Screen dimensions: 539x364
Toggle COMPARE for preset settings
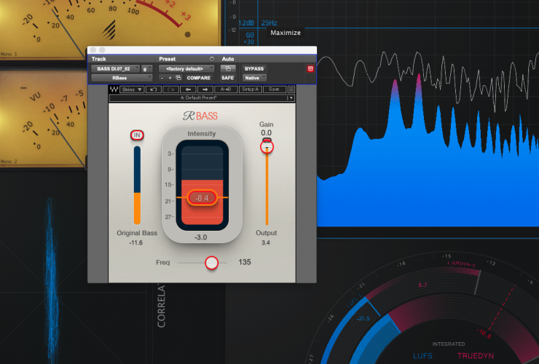(x=199, y=78)
